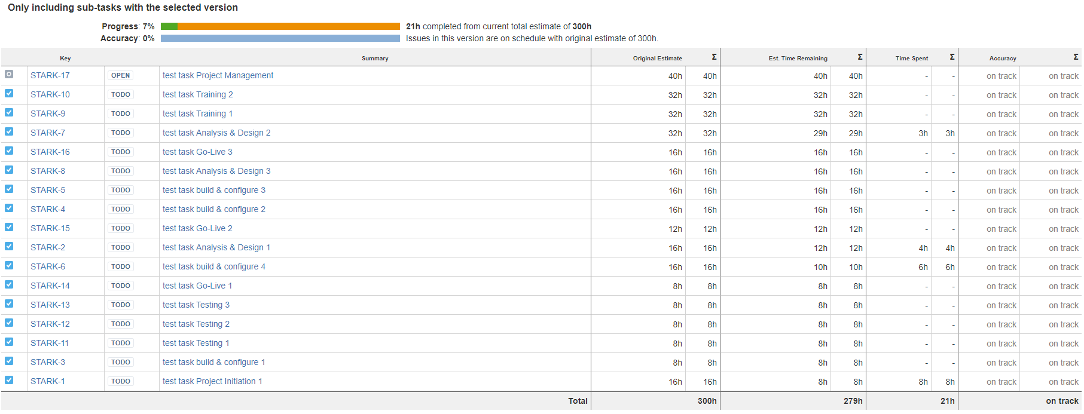The height and width of the screenshot is (414, 1084).
Task: Open the STARK-14 issue key
Action: click(x=50, y=286)
